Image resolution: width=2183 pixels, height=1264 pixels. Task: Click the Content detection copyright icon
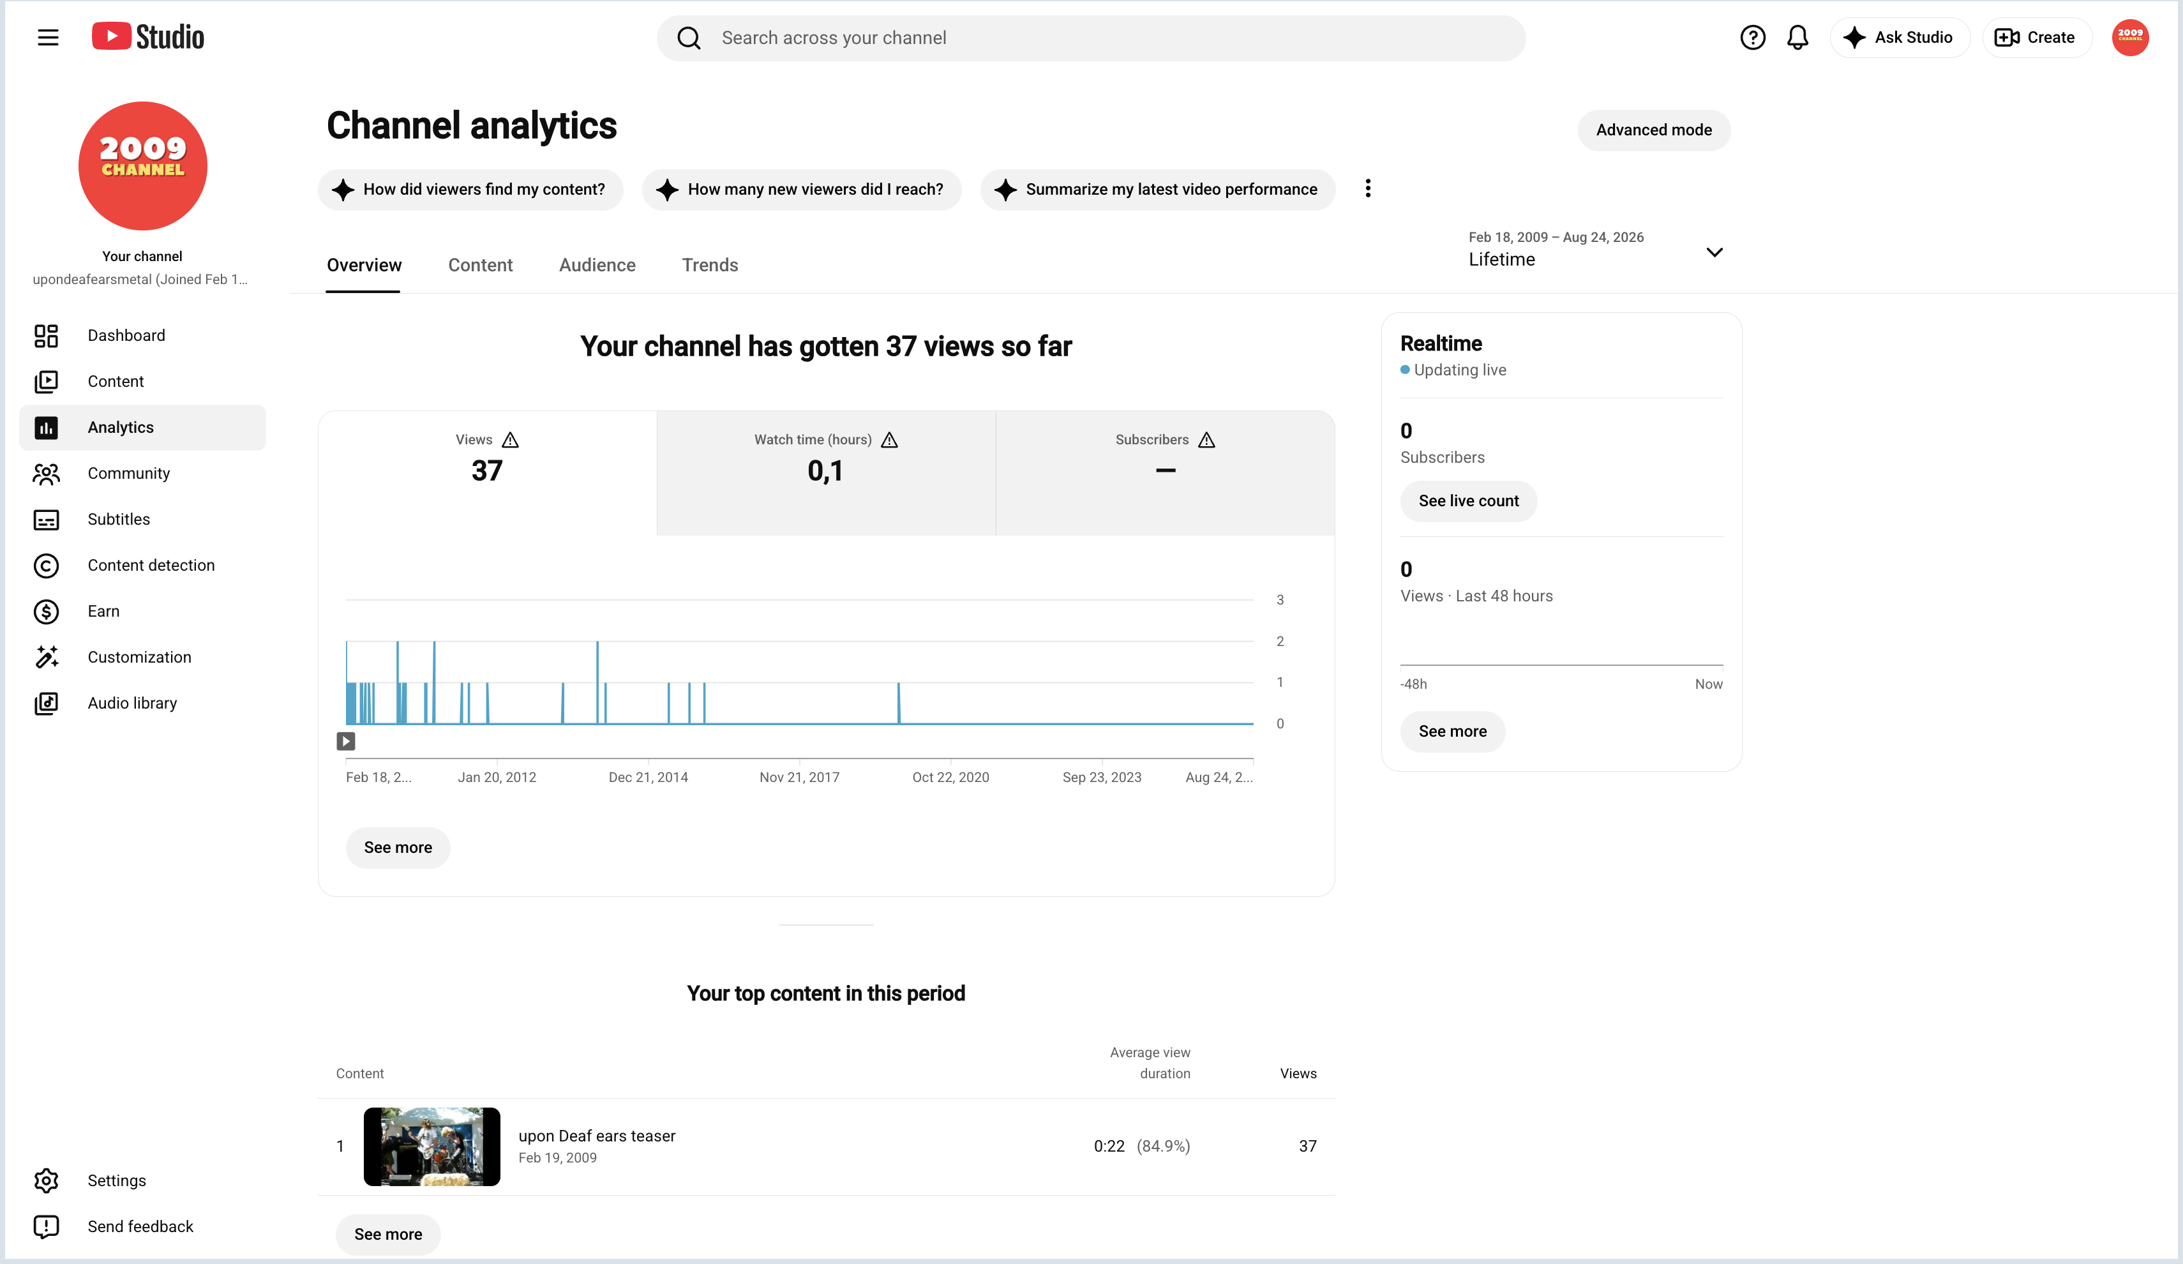(x=46, y=565)
